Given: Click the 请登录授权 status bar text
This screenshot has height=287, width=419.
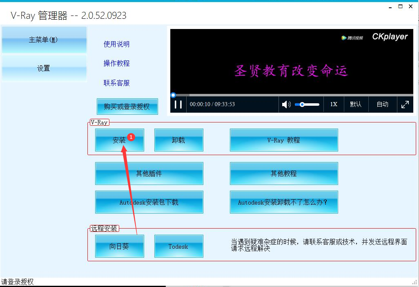Looking at the screenshot, I should pyautogui.click(x=18, y=282).
